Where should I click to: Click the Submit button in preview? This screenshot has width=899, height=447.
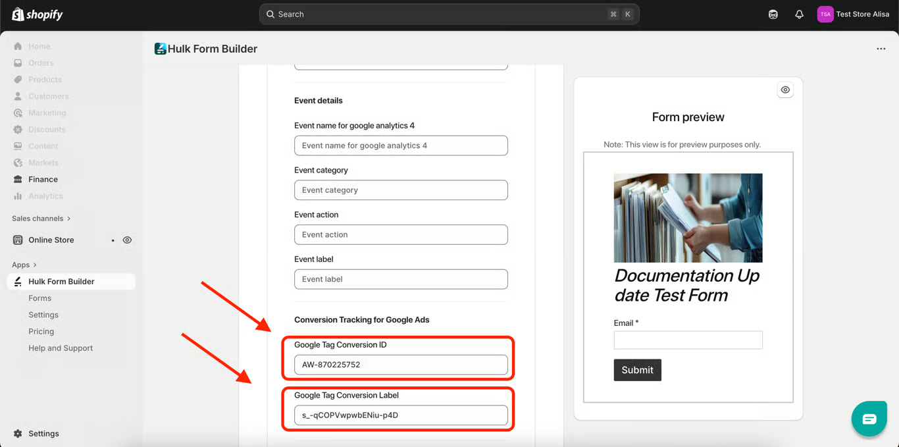(637, 370)
